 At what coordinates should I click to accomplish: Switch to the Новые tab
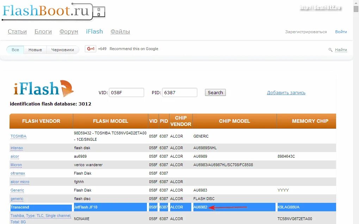tap(35, 50)
